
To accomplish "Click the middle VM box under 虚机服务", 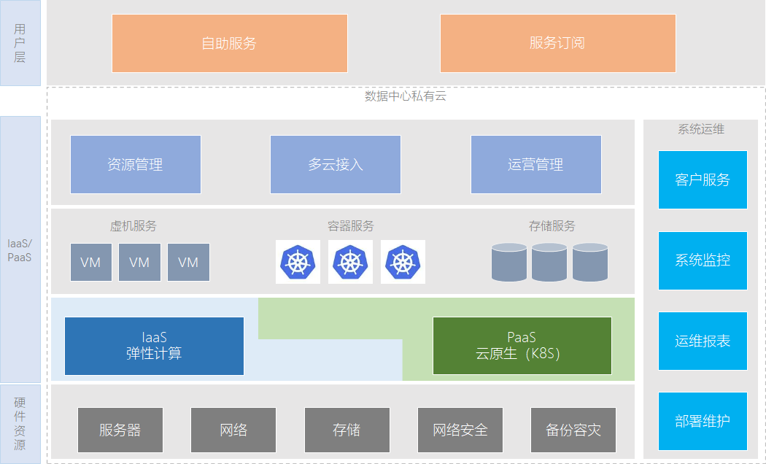I will [x=140, y=263].
